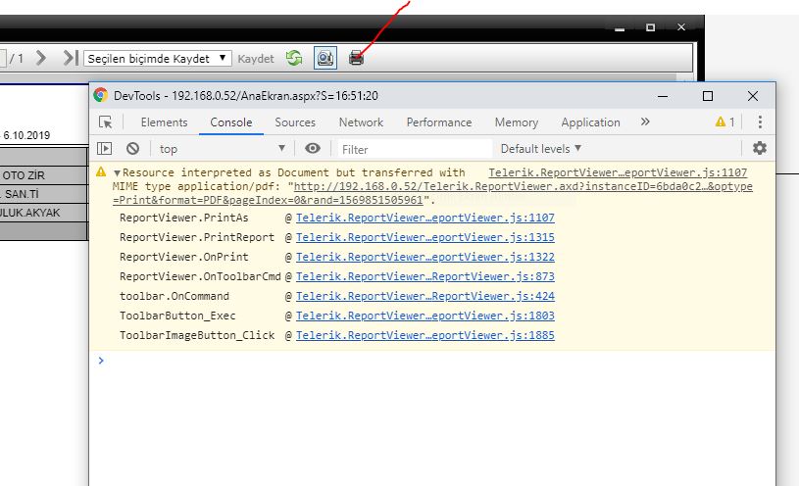Click the Kaydet export link

point(256,59)
